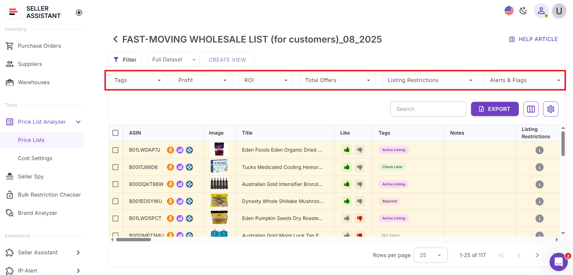Click the Search input field
The image size is (573, 275).
(x=428, y=109)
